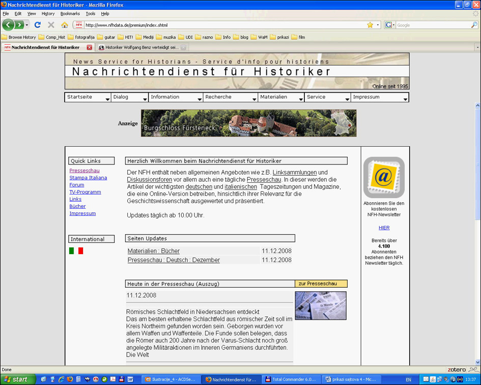This screenshot has width=481, height=385.
Task: Click the search magnifier icon
Action: click(474, 25)
